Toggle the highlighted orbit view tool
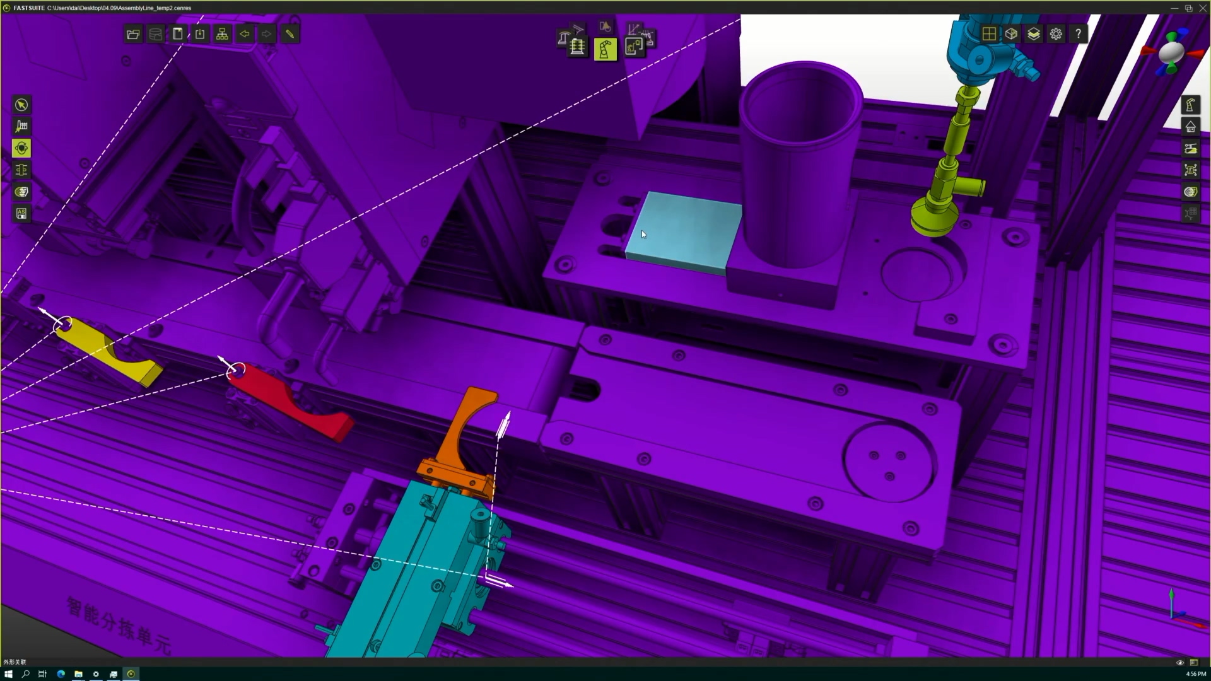This screenshot has width=1211, height=681. click(21, 148)
